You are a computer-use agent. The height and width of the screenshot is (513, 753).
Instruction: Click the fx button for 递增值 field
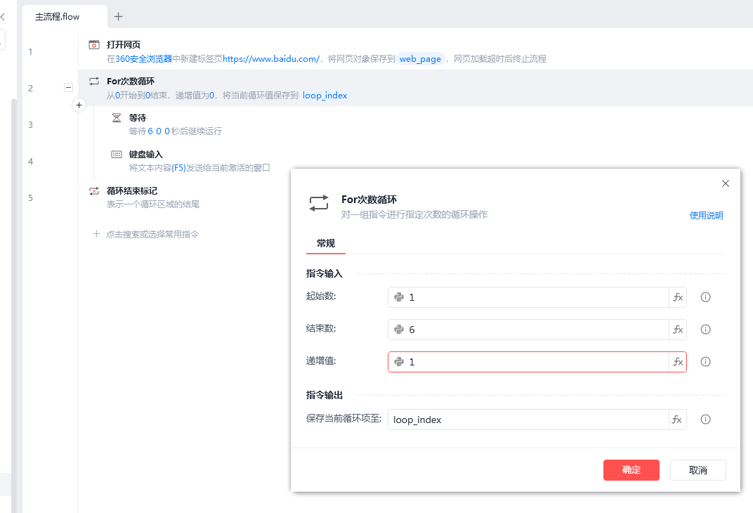(678, 362)
